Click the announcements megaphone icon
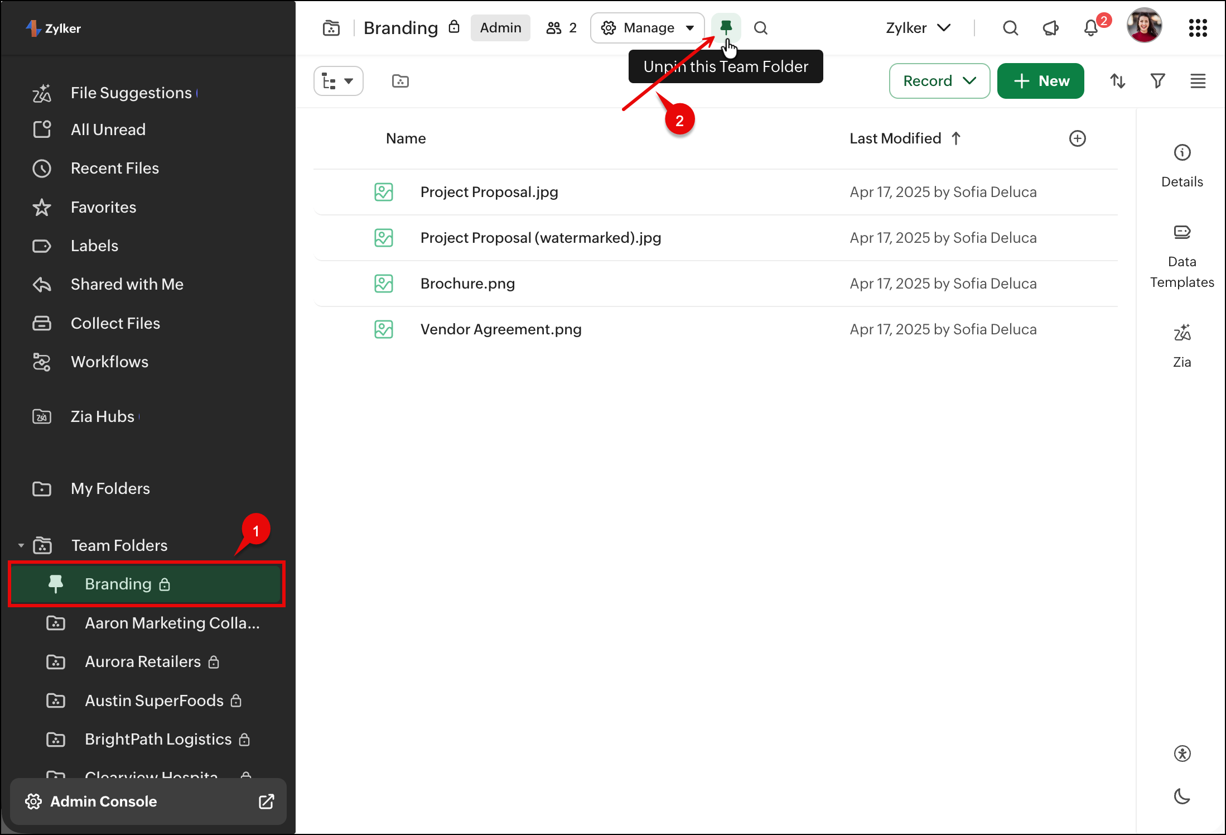This screenshot has height=835, width=1226. (x=1050, y=28)
